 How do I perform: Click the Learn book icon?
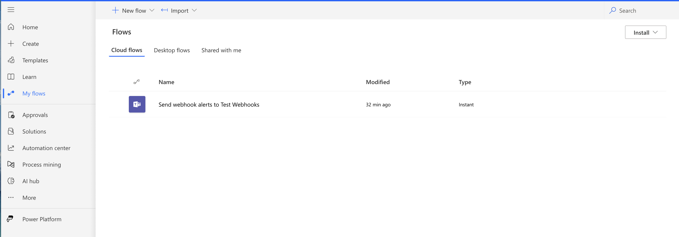click(11, 77)
